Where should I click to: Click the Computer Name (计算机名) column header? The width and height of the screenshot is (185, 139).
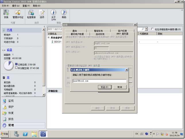tap(55, 34)
